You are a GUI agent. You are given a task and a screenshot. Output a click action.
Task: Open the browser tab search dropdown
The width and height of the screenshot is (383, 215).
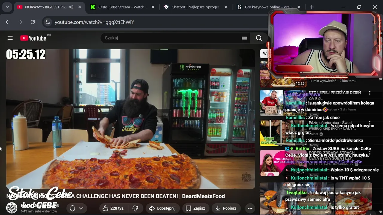[7, 7]
